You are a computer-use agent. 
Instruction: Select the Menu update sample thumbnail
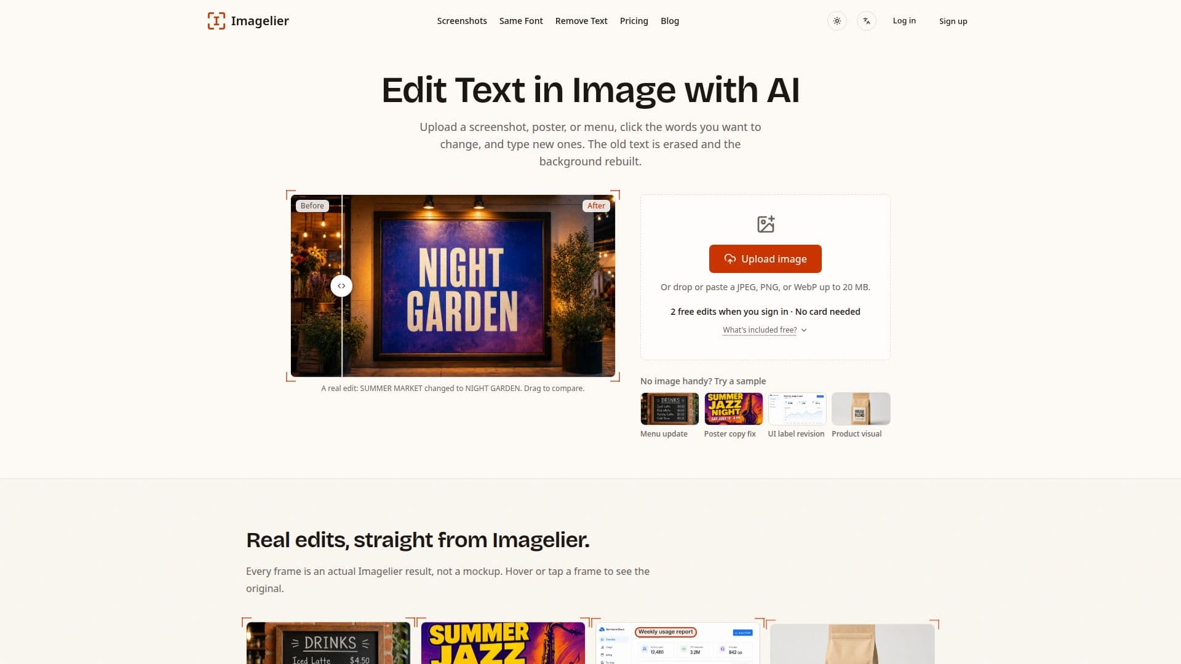[x=669, y=409]
